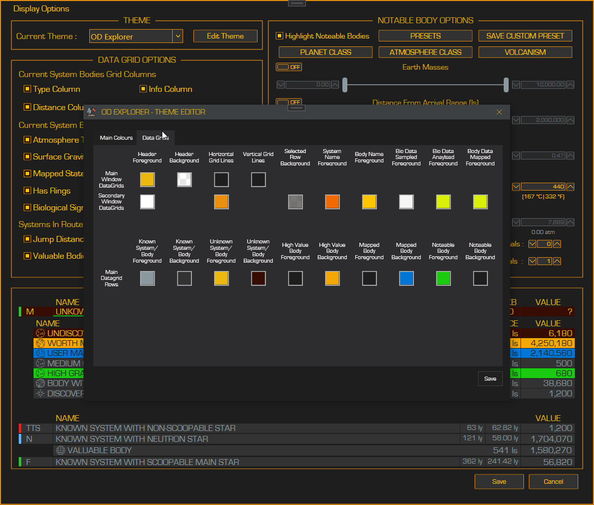Pick the Main Window Header Foreground colour swatch
This screenshot has width=594, height=505.
click(148, 180)
